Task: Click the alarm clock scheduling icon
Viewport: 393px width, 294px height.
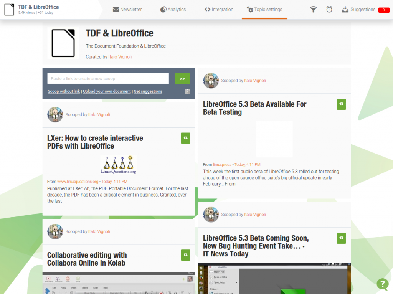Action: pyautogui.click(x=329, y=10)
